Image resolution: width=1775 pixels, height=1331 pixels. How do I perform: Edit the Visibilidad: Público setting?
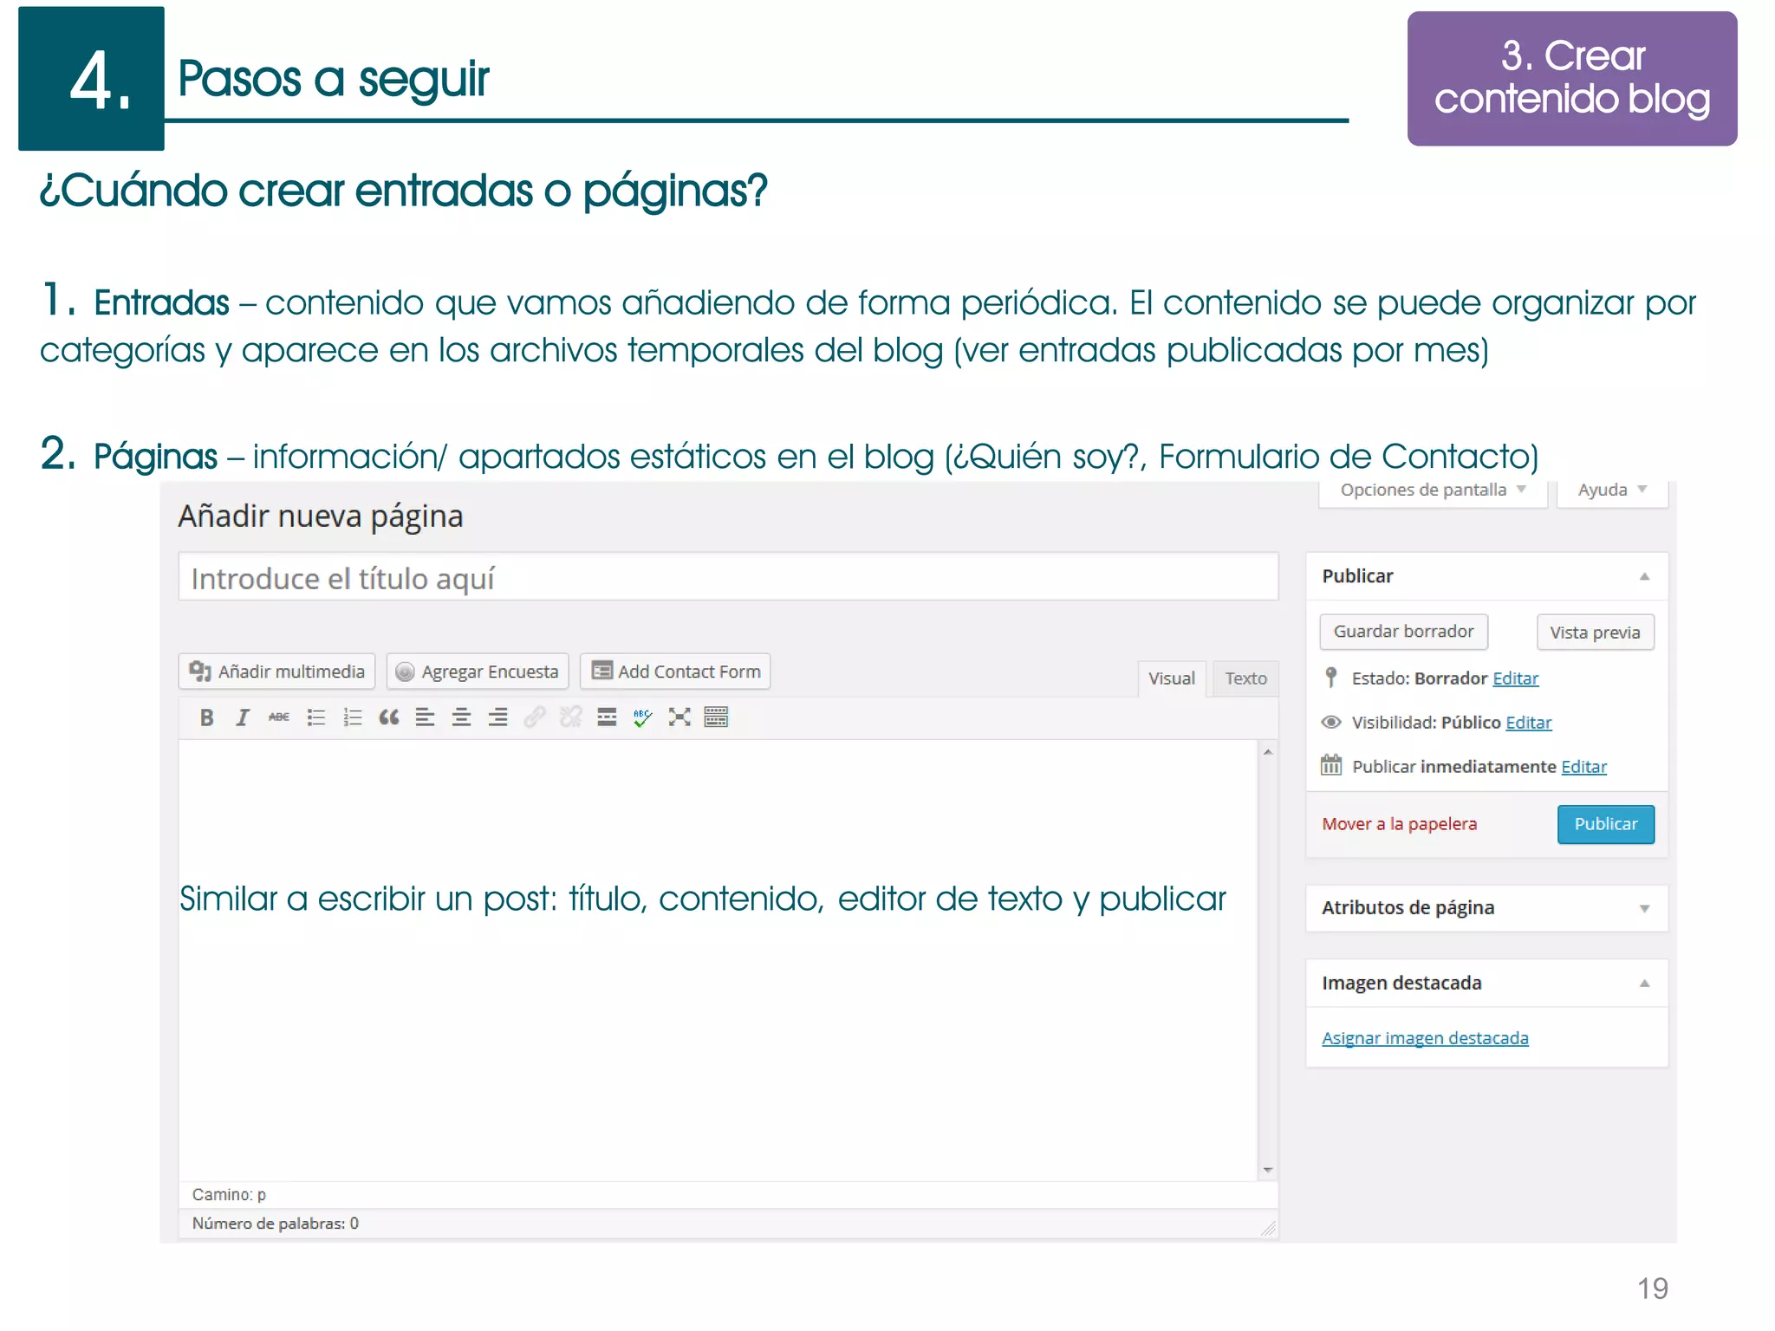[x=1528, y=723]
